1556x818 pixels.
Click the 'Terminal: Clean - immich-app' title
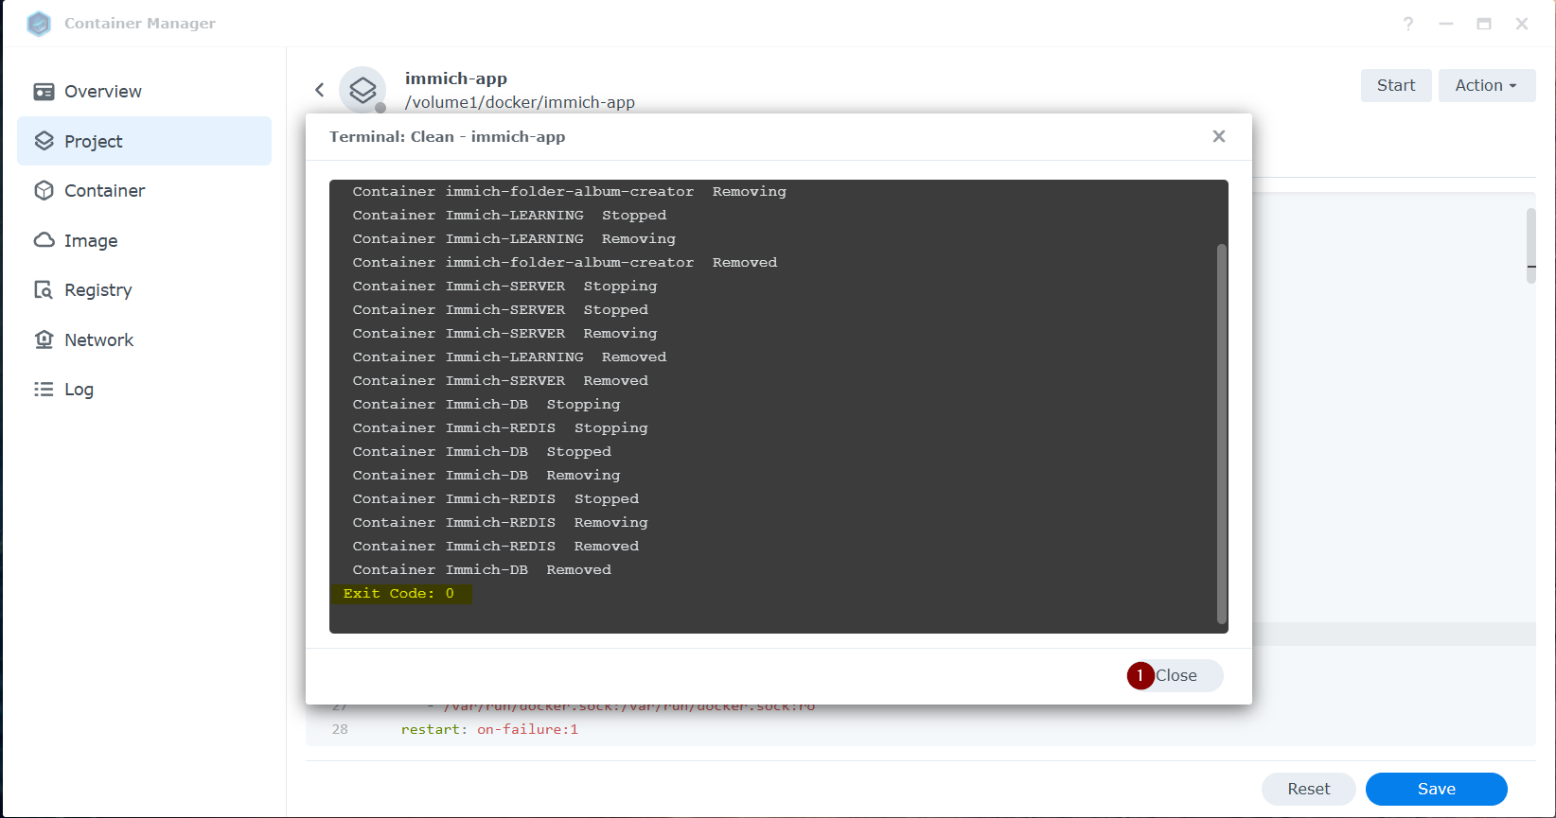point(448,137)
